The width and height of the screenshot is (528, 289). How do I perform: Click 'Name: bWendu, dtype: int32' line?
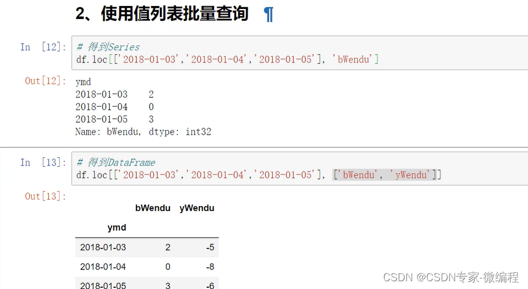click(x=143, y=132)
